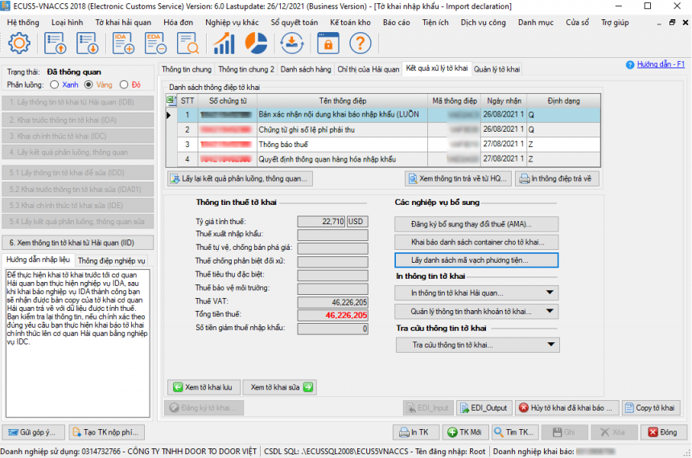Click 'Lấy lại kết quả phân luồng, thông quan' button

click(x=240, y=178)
